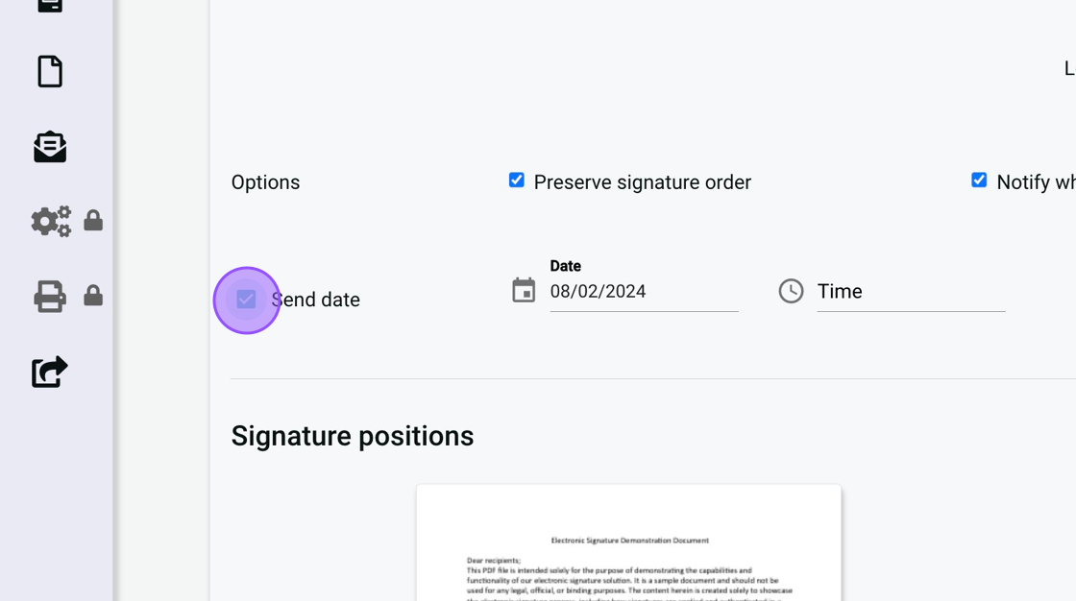Open the Date picker field showing 08/02/2024
The width and height of the screenshot is (1076, 601).
[644, 292]
